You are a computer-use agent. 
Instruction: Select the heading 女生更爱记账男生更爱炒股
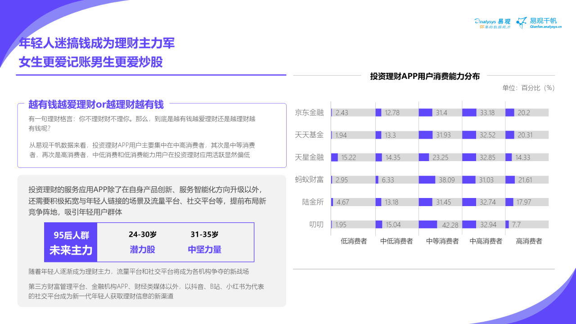(x=90, y=62)
